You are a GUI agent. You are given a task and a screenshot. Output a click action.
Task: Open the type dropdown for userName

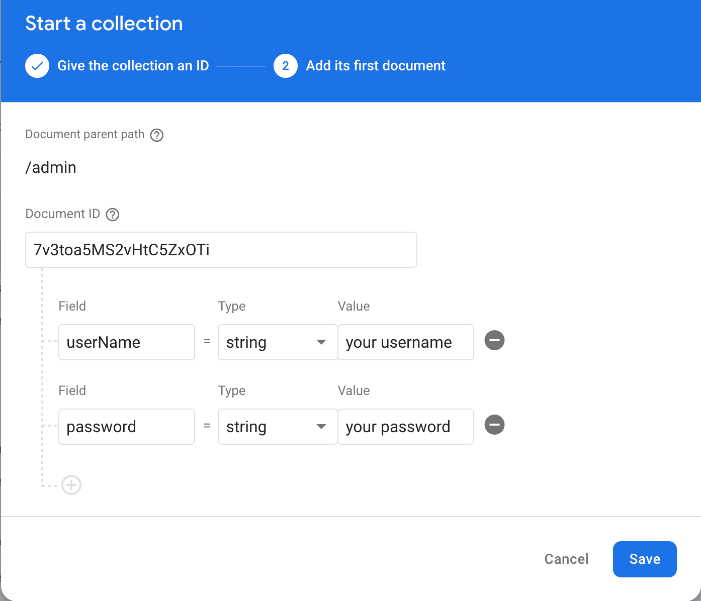pos(278,342)
